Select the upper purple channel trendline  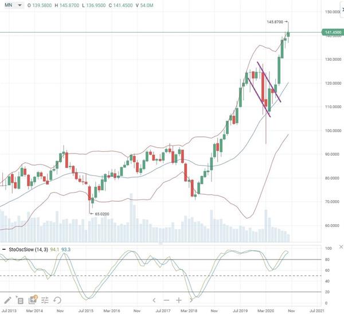tap(269, 82)
